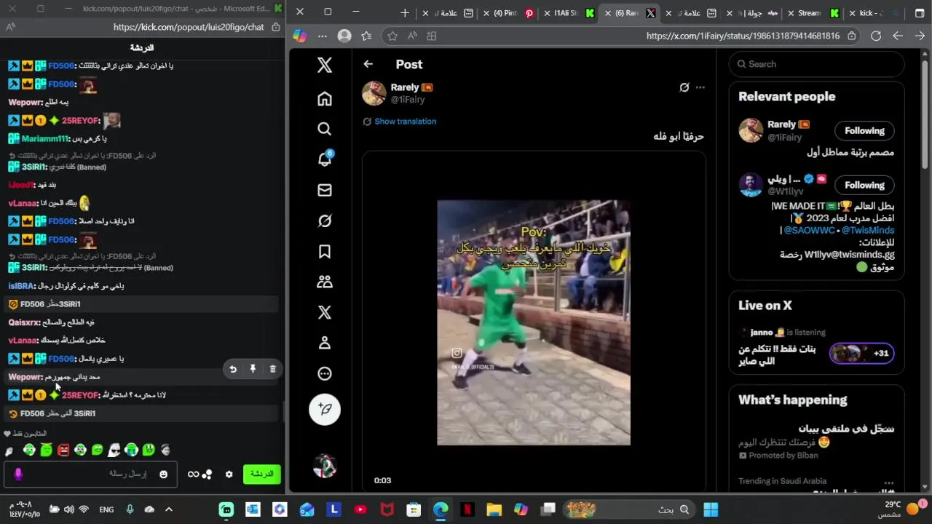Close the (6) Rarely X tab
The height and width of the screenshot is (524, 932).
point(608,13)
